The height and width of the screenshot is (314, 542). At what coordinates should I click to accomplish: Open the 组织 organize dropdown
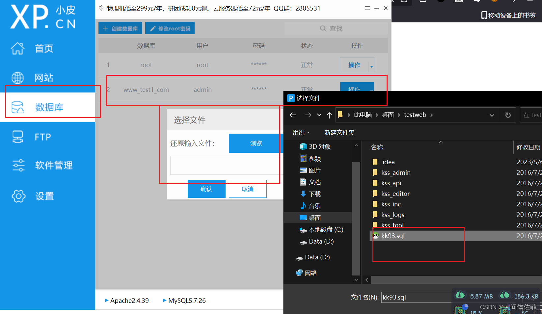(x=301, y=132)
